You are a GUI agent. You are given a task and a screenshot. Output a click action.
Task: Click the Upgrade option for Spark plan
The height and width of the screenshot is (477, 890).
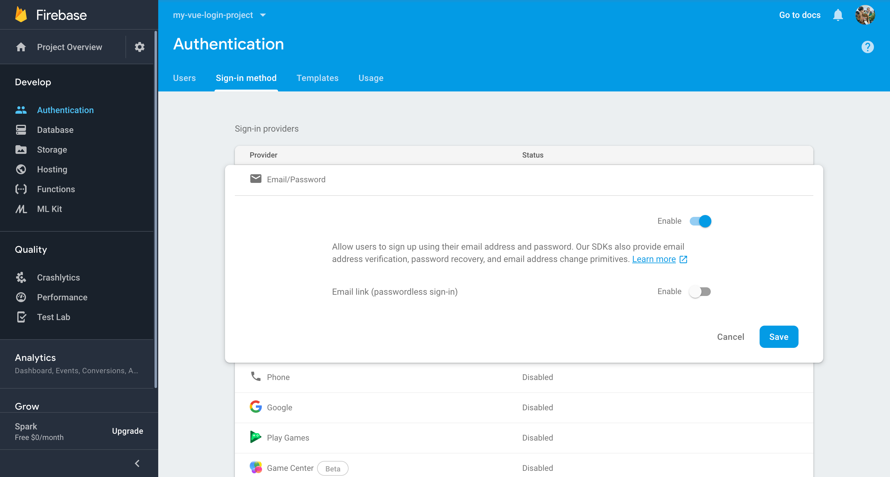tap(127, 431)
